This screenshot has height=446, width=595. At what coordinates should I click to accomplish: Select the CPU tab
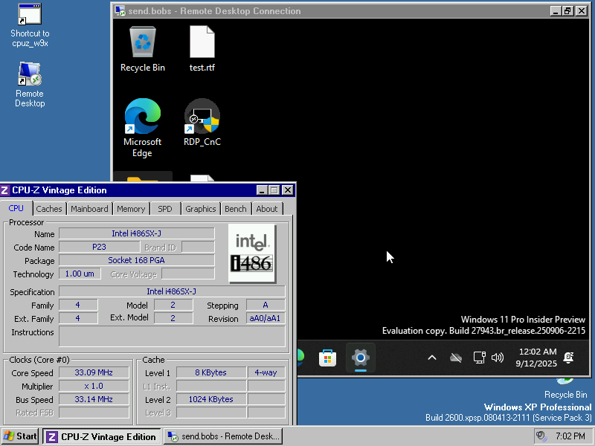16,208
